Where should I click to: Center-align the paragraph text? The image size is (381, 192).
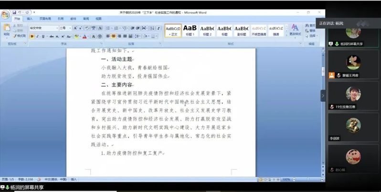(114, 36)
